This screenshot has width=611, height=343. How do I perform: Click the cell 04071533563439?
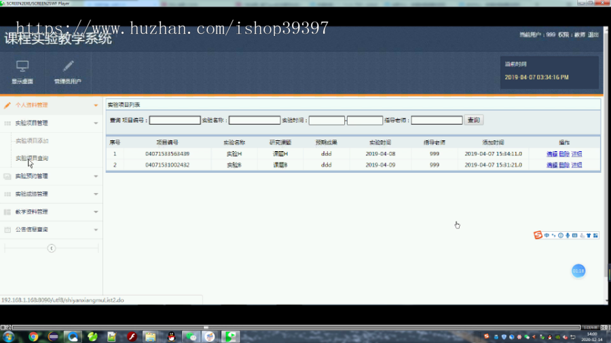click(x=168, y=154)
